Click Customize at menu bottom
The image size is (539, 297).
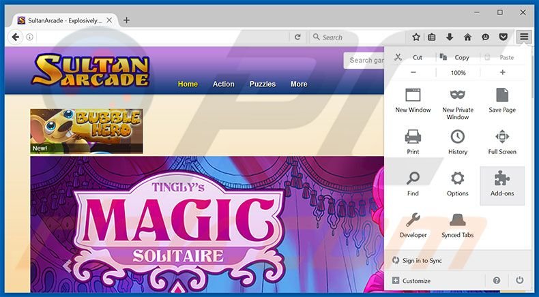point(413,281)
